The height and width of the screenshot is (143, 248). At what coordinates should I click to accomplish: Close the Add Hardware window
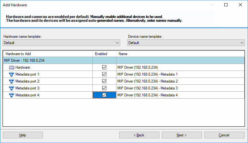pos(240,5)
